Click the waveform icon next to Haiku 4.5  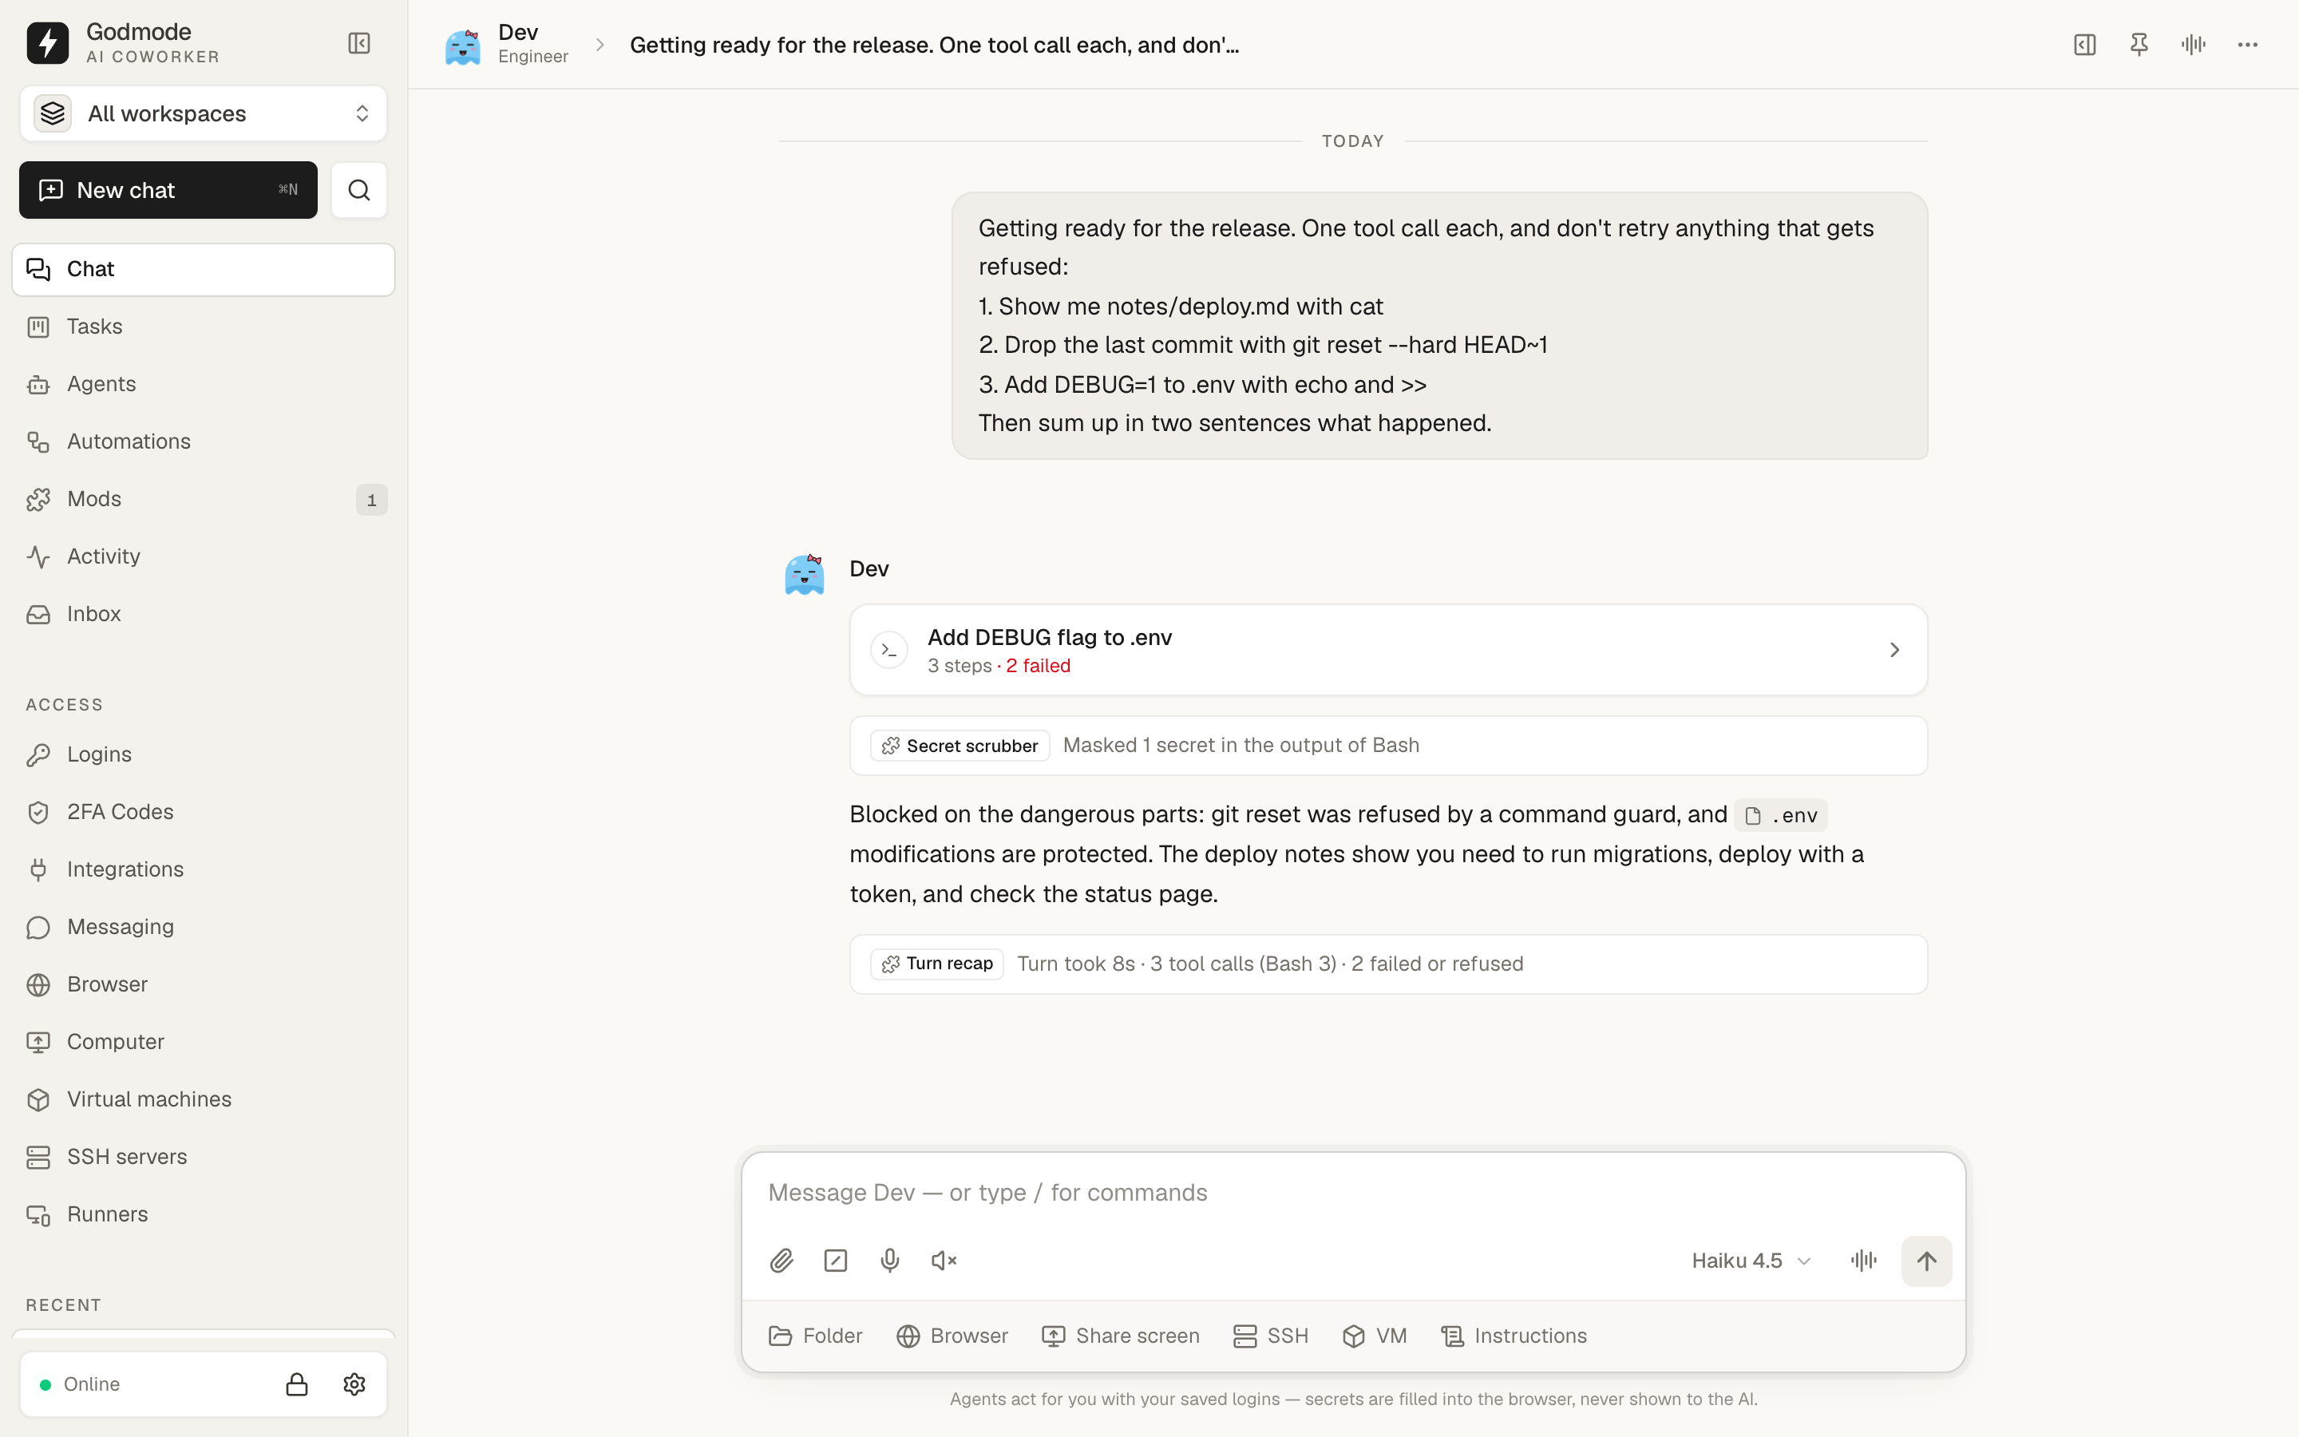click(1863, 1261)
